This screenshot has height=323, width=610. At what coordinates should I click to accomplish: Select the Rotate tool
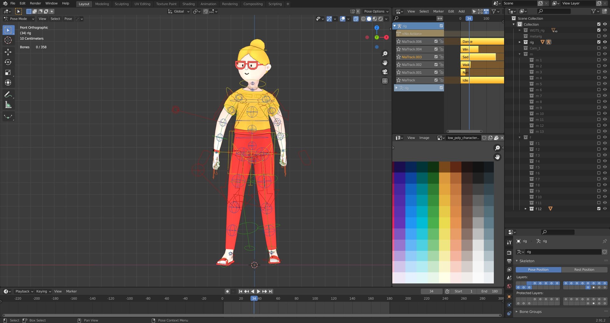8,62
